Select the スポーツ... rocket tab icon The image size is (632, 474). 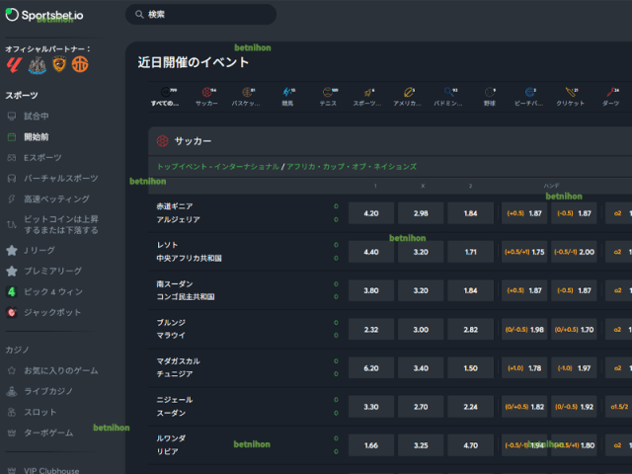pyautogui.click(x=367, y=92)
